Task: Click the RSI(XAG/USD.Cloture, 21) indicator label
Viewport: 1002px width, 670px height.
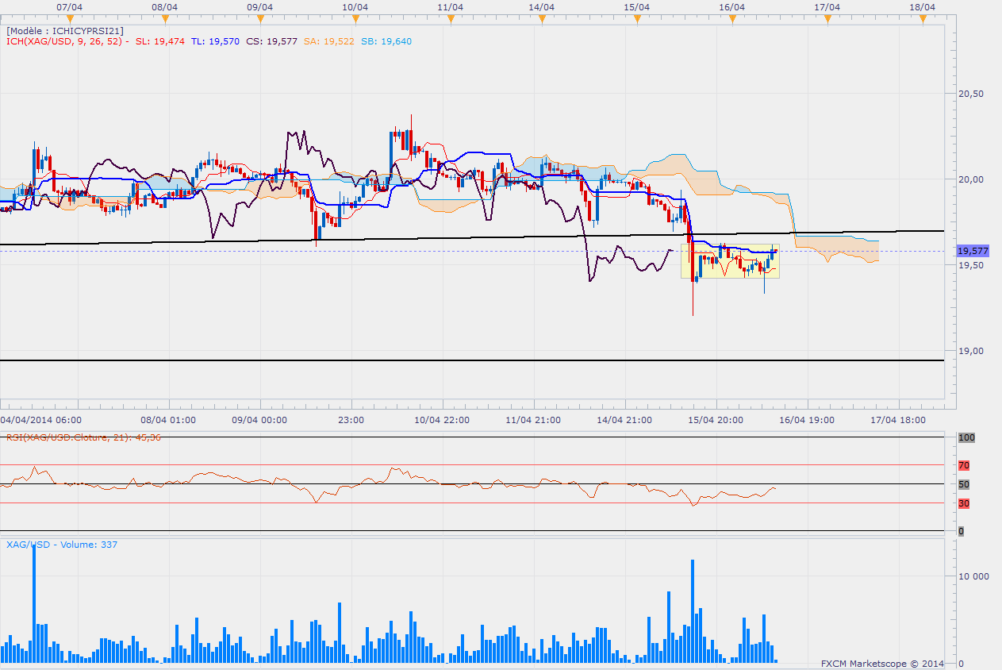Action: [83, 437]
